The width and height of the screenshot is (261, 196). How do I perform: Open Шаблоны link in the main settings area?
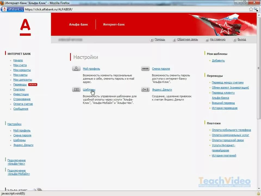point(89,90)
